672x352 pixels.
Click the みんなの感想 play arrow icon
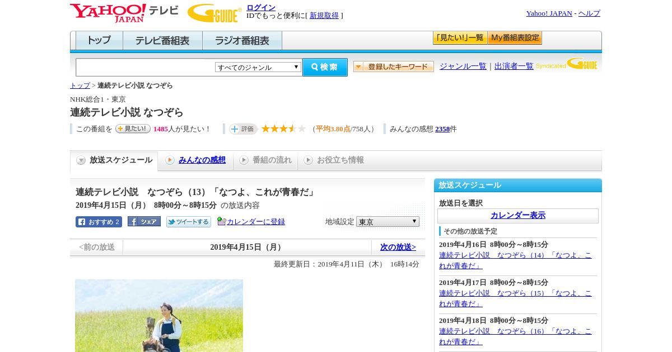[x=170, y=160]
